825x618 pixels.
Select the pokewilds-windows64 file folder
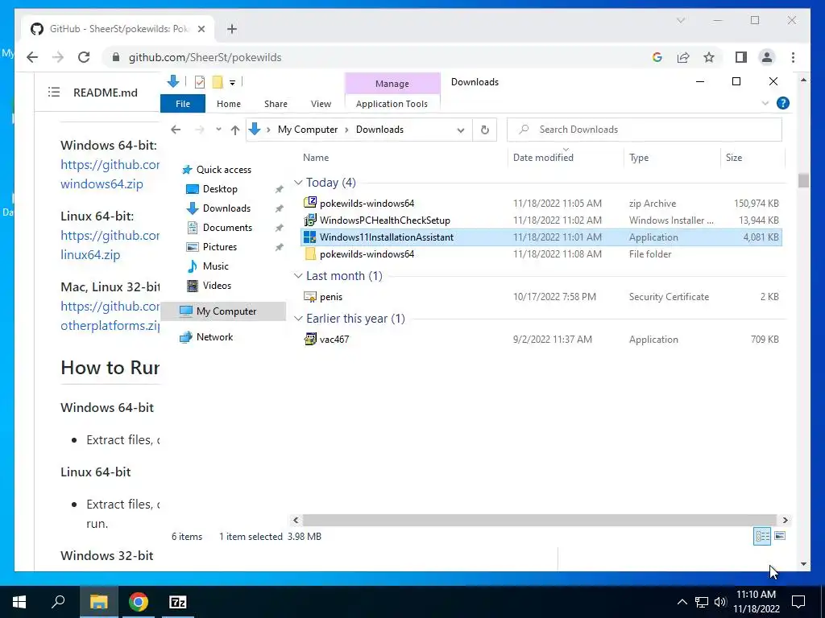[x=541, y=253]
